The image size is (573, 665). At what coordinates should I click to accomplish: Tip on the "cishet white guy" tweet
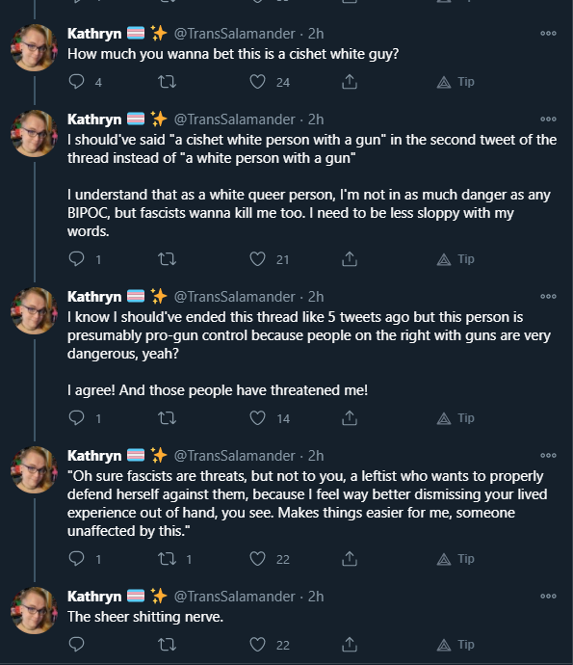click(x=456, y=81)
